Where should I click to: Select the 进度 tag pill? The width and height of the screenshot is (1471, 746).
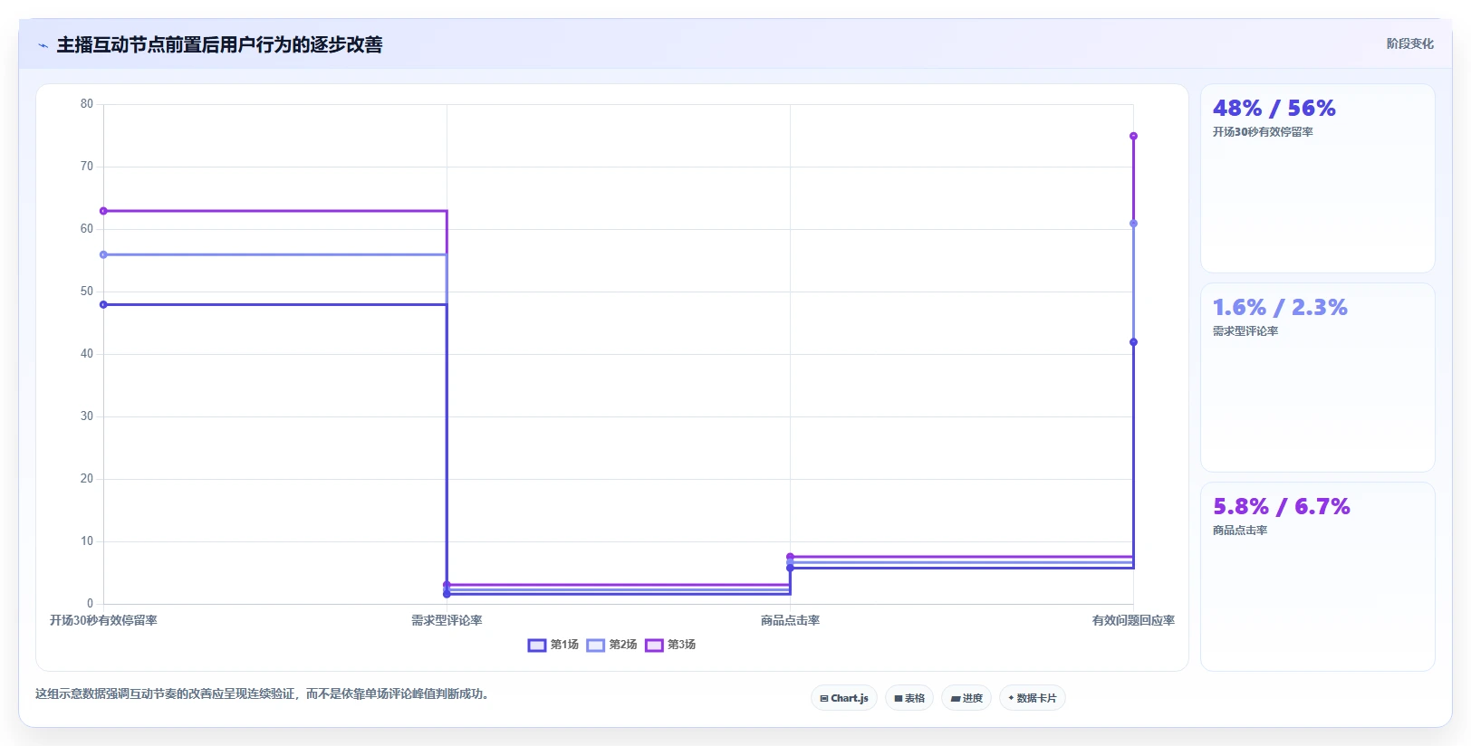pos(966,698)
